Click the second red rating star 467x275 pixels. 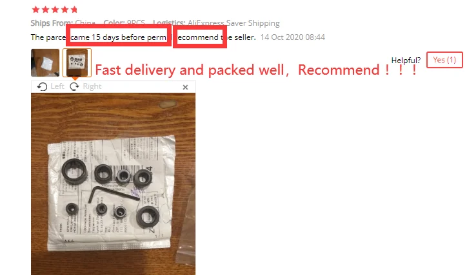click(x=46, y=10)
